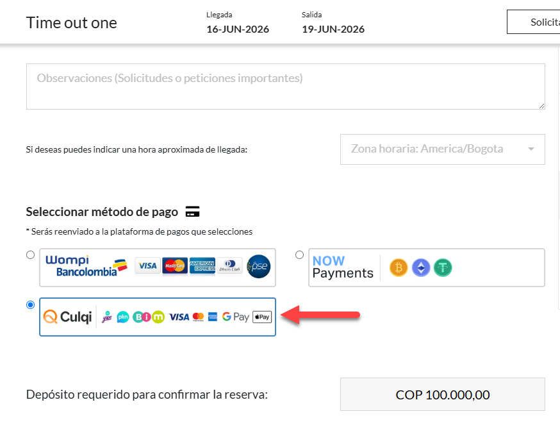The width and height of the screenshot is (560, 425).
Task: Click the Salida date 19-JUN-2026
Action: click(333, 29)
